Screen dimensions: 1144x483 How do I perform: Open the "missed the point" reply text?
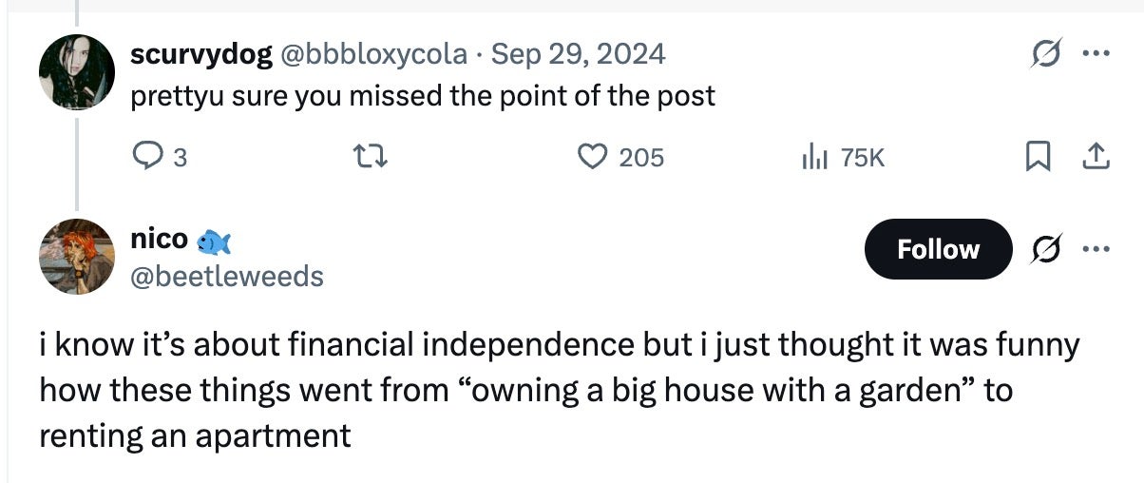click(x=423, y=95)
